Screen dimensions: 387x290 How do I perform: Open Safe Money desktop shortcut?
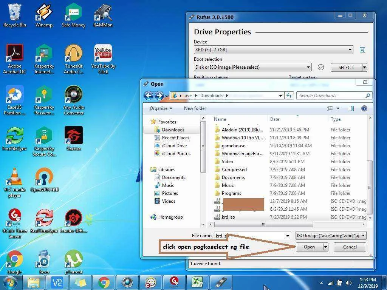click(74, 15)
